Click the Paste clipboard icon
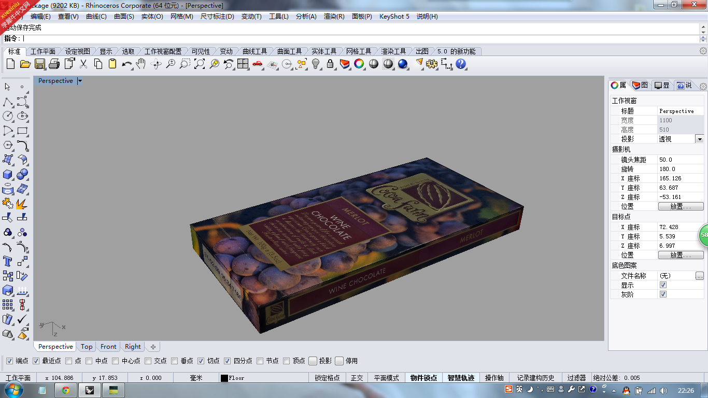The image size is (708, 398). [x=112, y=64]
